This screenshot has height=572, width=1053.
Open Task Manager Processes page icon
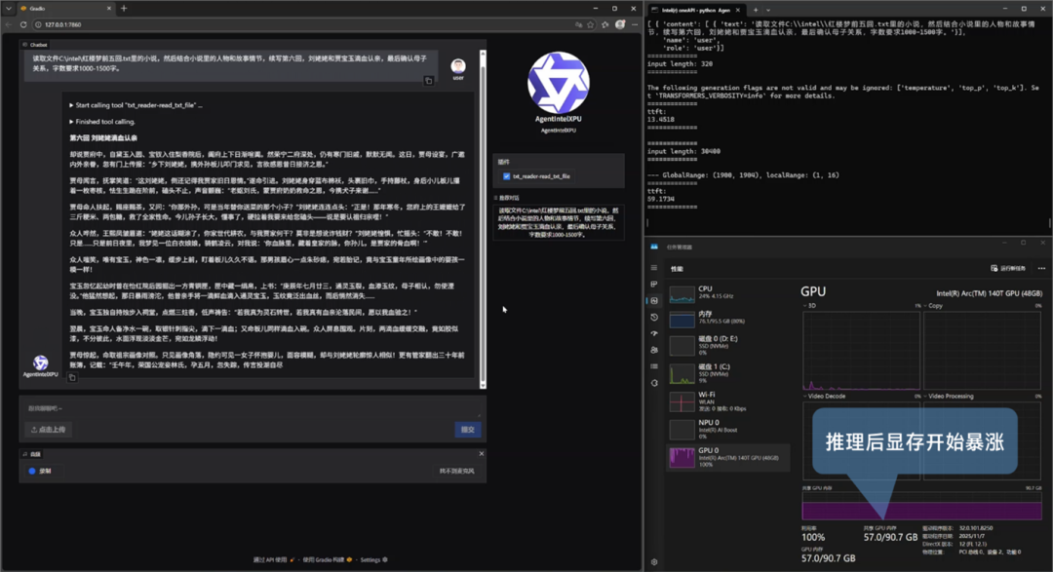pyautogui.click(x=654, y=285)
